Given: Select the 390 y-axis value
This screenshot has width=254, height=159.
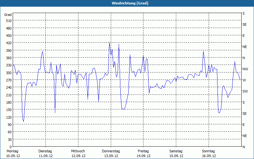Looking at the screenshot, I should pyautogui.click(x=9, y=51).
